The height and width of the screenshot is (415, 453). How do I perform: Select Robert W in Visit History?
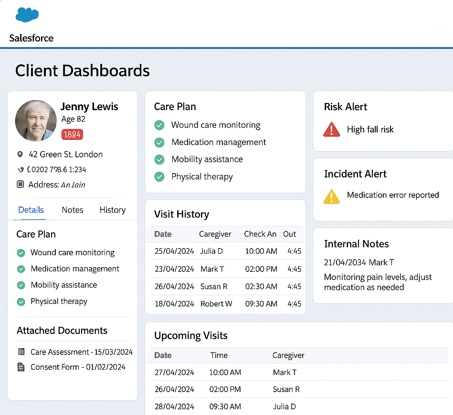pyautogui.click(x=216, y=304)
